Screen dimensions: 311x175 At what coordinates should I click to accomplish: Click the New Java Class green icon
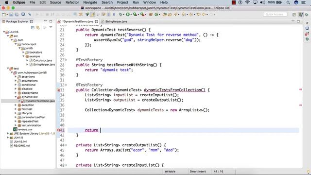pos(156,14)
